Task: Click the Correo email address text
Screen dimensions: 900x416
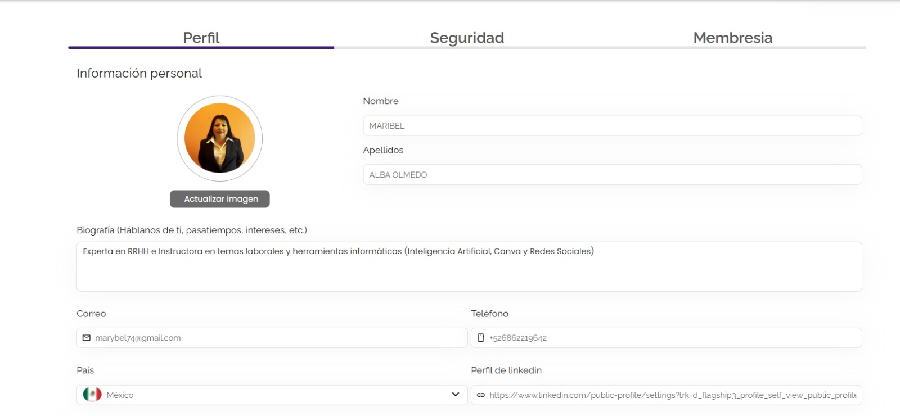Action: click(x=138, y=338)
